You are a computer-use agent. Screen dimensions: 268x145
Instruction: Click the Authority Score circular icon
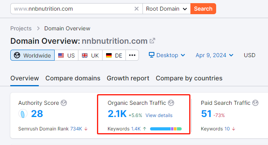[23, 114]
